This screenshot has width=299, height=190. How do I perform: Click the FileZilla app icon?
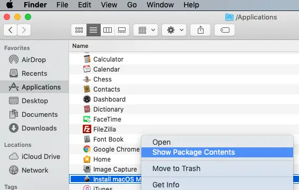[x=87, y=129]
